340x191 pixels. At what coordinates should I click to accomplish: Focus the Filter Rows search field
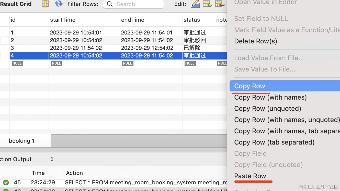[x=133, y=4]
